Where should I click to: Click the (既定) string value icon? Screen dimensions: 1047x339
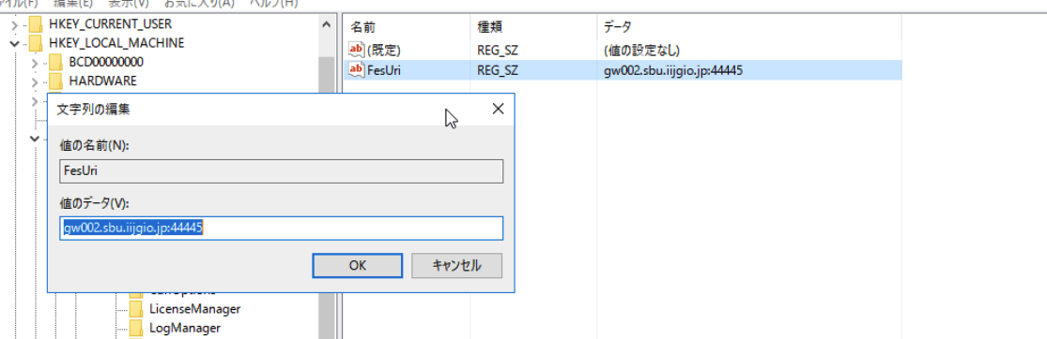(357, 50)
